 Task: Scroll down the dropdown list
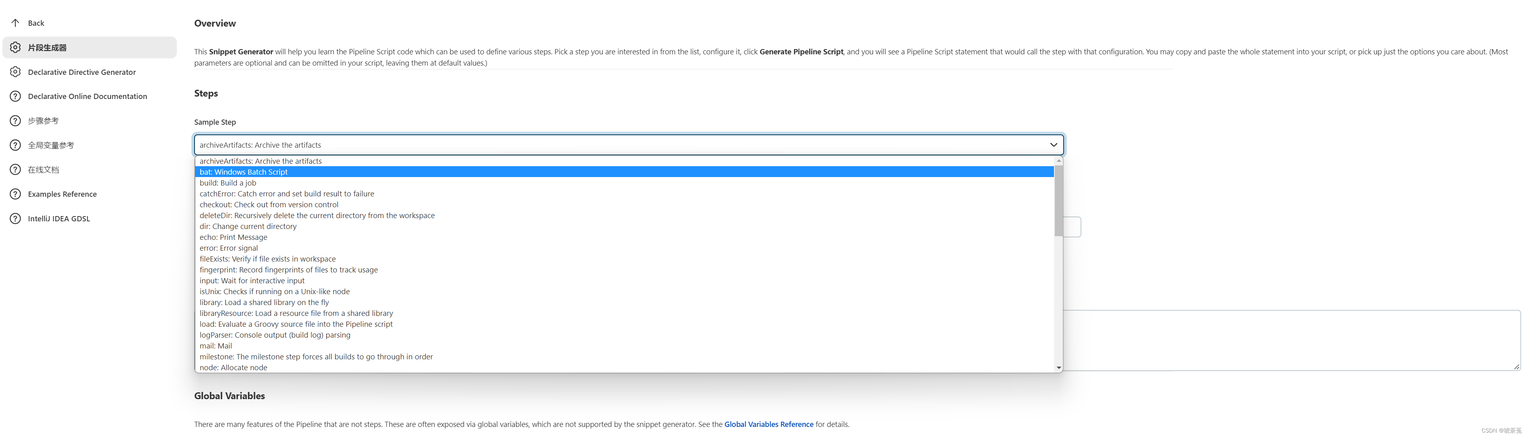pos(1057,367)
